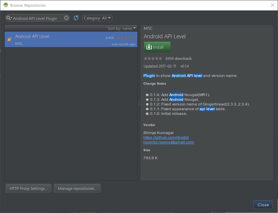This screenshot has height=213, width=278.
Task: Open the github.com/droibit link
Action: 166,137
